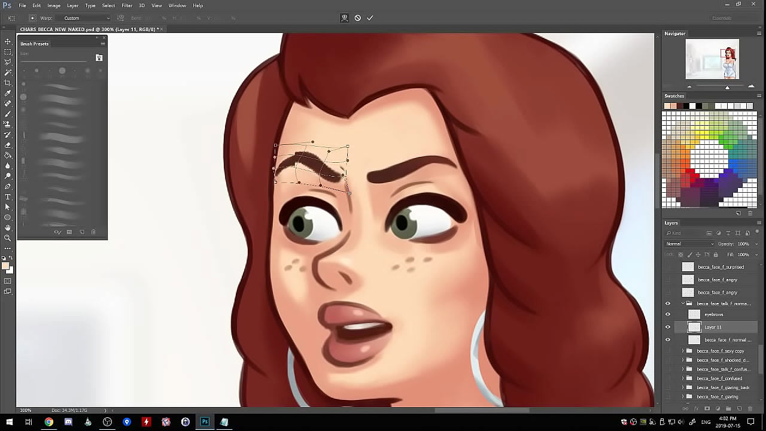Cancel the warp transform

coord(357,18)
